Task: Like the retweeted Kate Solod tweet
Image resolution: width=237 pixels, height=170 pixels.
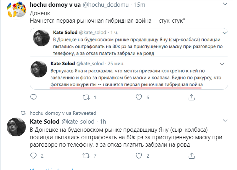Action: point(138,155)
